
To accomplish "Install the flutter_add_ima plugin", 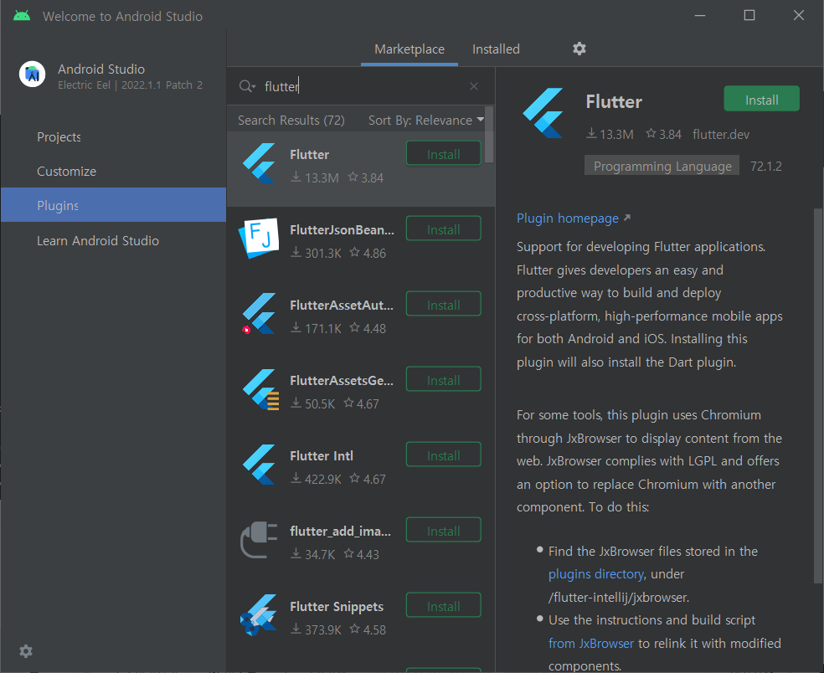I will click(444, 531).
